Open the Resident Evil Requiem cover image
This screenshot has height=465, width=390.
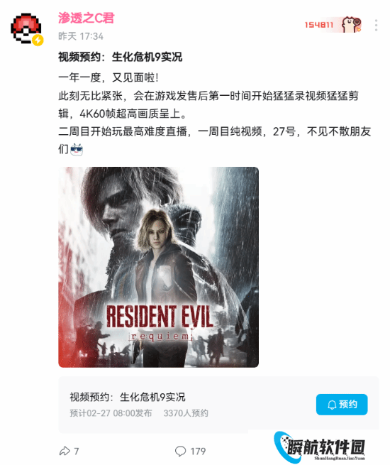pos(158,267)
